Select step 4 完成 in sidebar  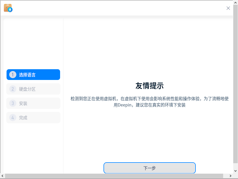(x=33, y=118)
